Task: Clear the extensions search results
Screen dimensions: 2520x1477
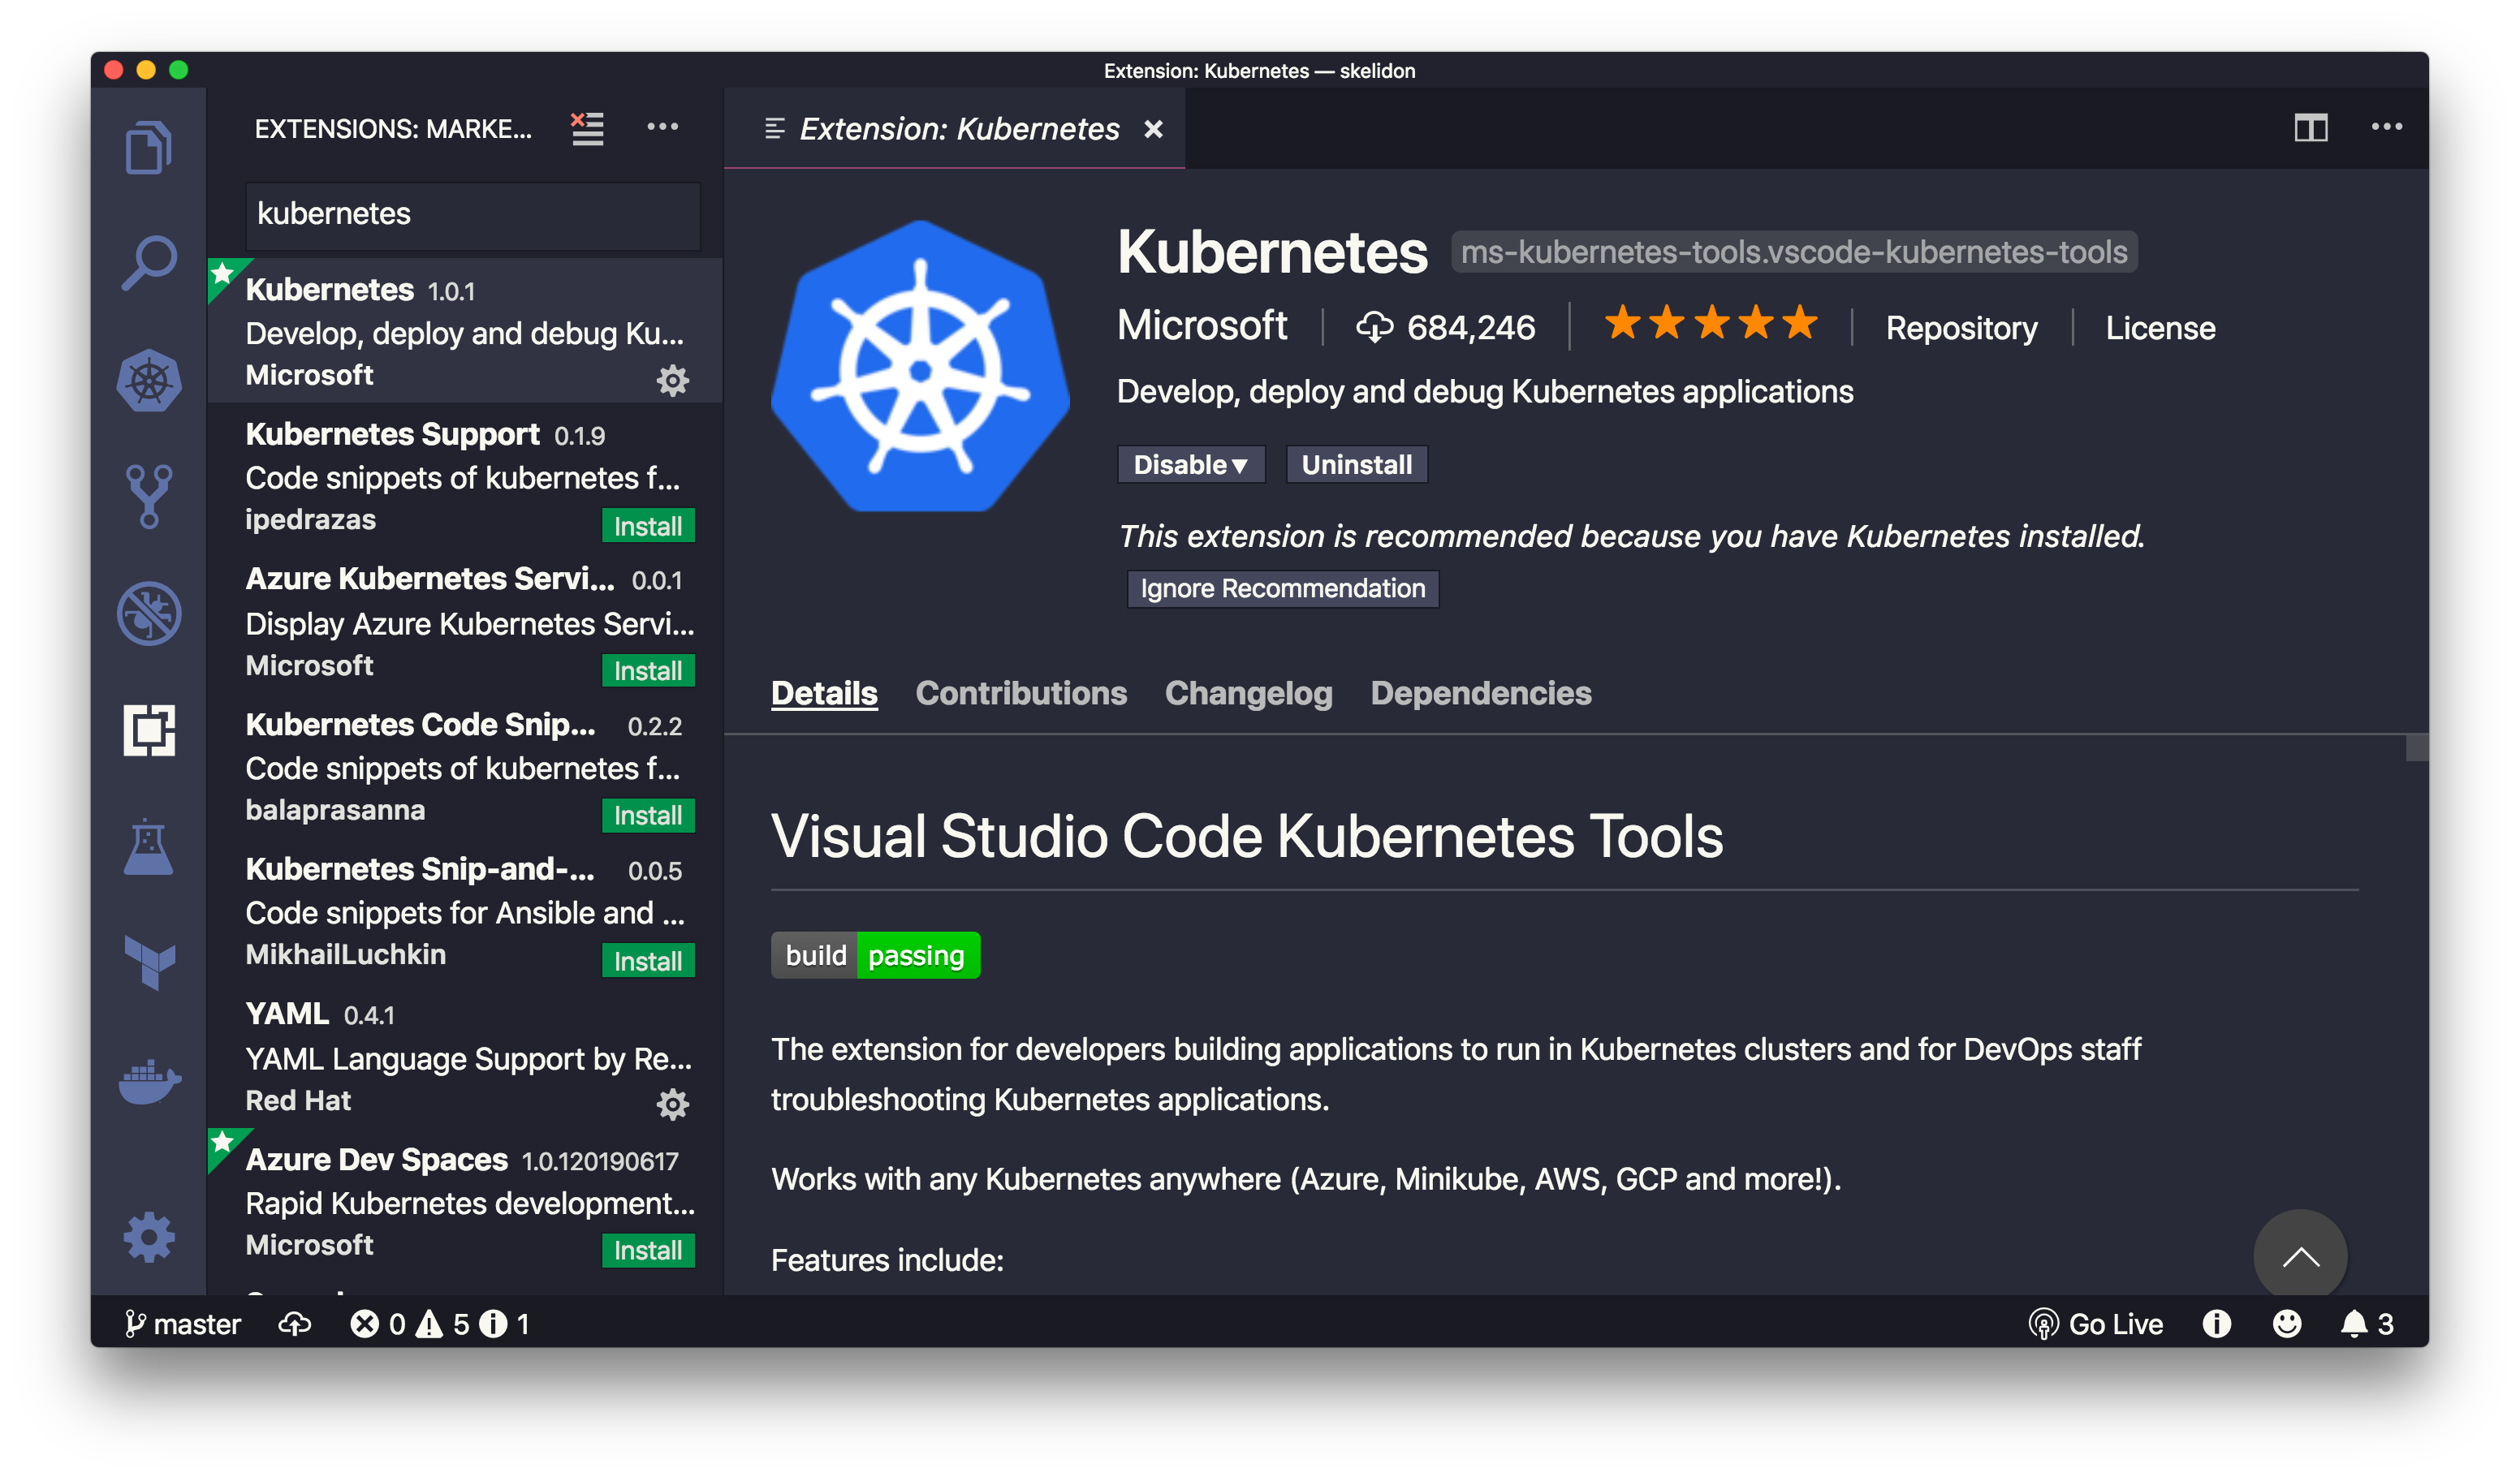Action: coord(588,127)
